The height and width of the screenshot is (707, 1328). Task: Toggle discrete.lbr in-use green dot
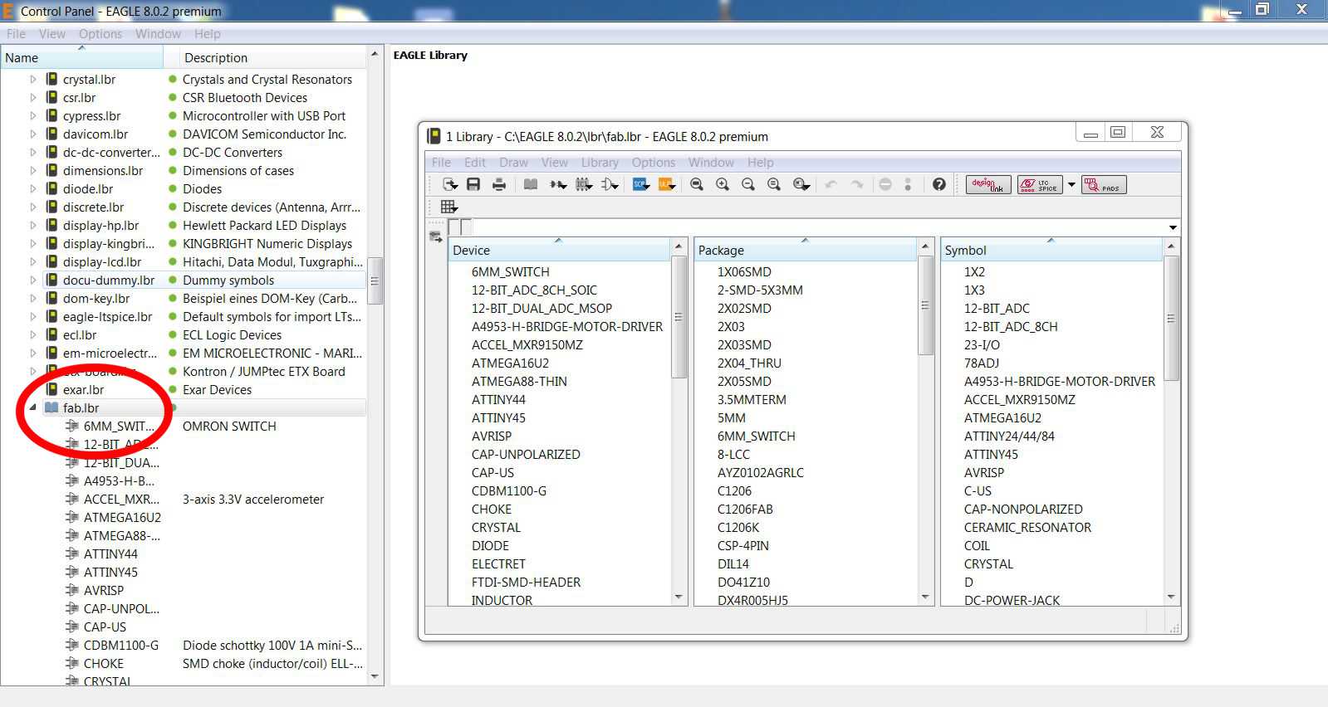point(173,207)
